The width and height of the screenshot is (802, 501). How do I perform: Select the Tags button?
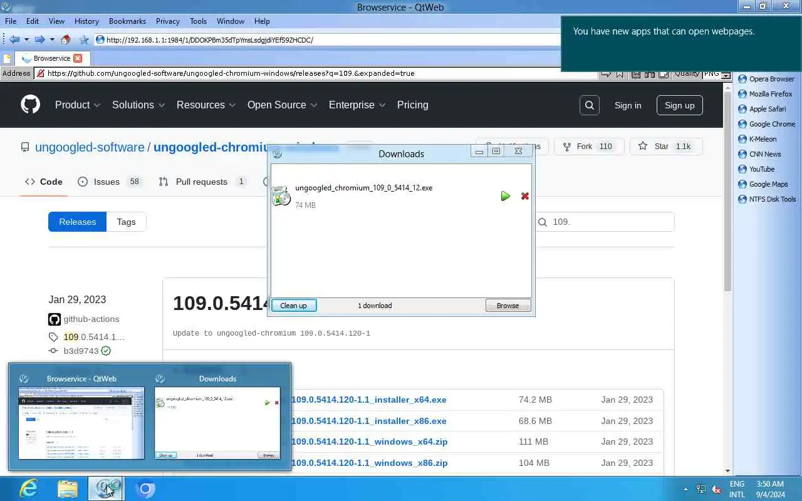point(126,222)
